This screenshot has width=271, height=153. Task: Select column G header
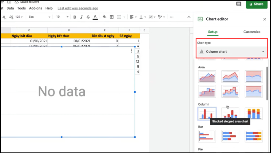coord(144,30)
